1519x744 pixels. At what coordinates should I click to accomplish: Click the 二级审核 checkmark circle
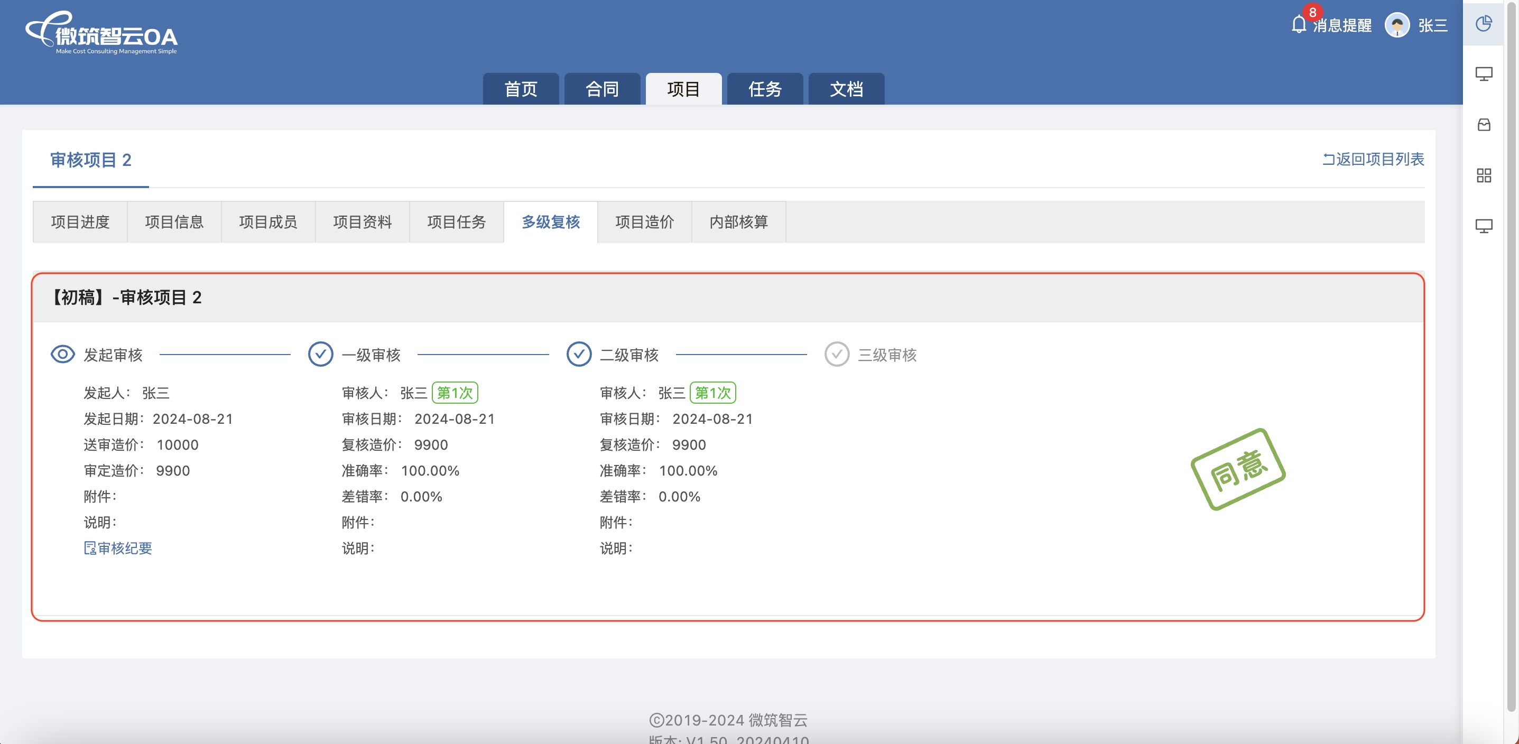[x=578, y=355]
